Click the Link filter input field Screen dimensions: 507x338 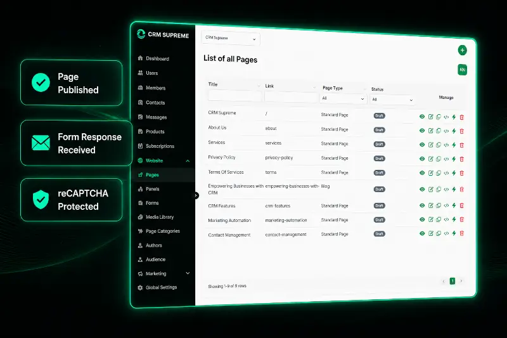pos(291,97)
